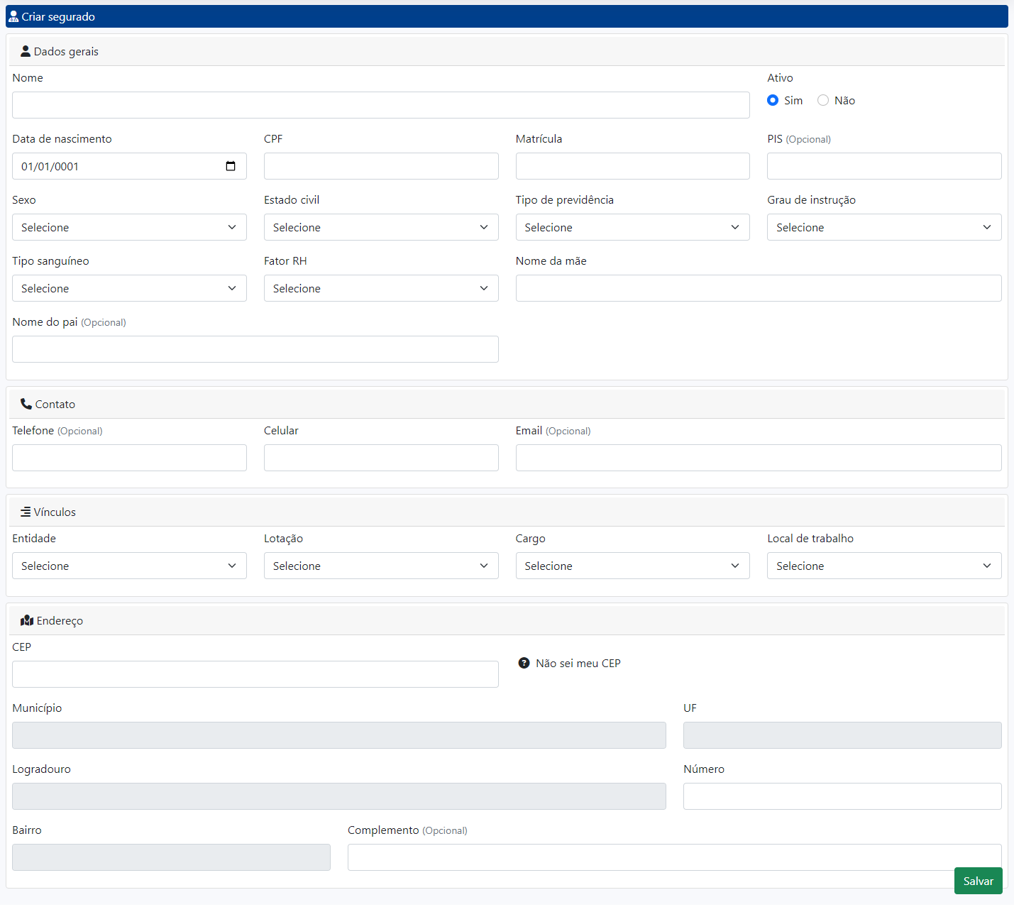Open the Sexo dropdown

coord(129,227)
